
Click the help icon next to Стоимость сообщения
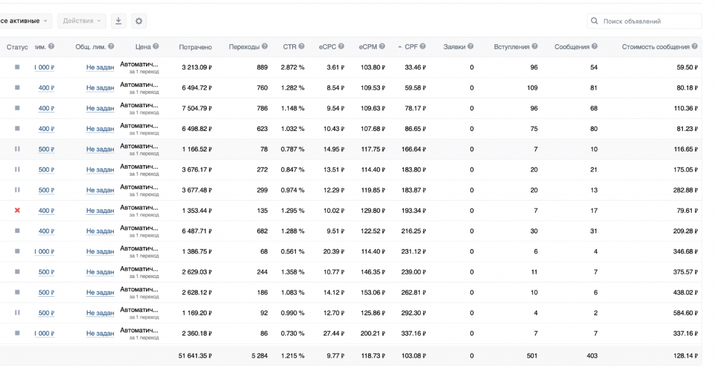pyautogui.click(x=694, y=46)
